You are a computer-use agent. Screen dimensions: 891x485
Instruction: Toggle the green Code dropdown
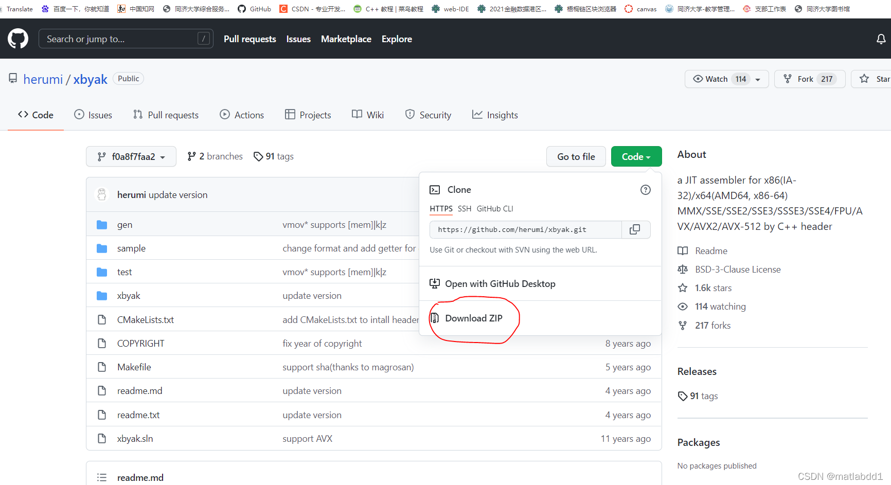[x=636, y=156]
